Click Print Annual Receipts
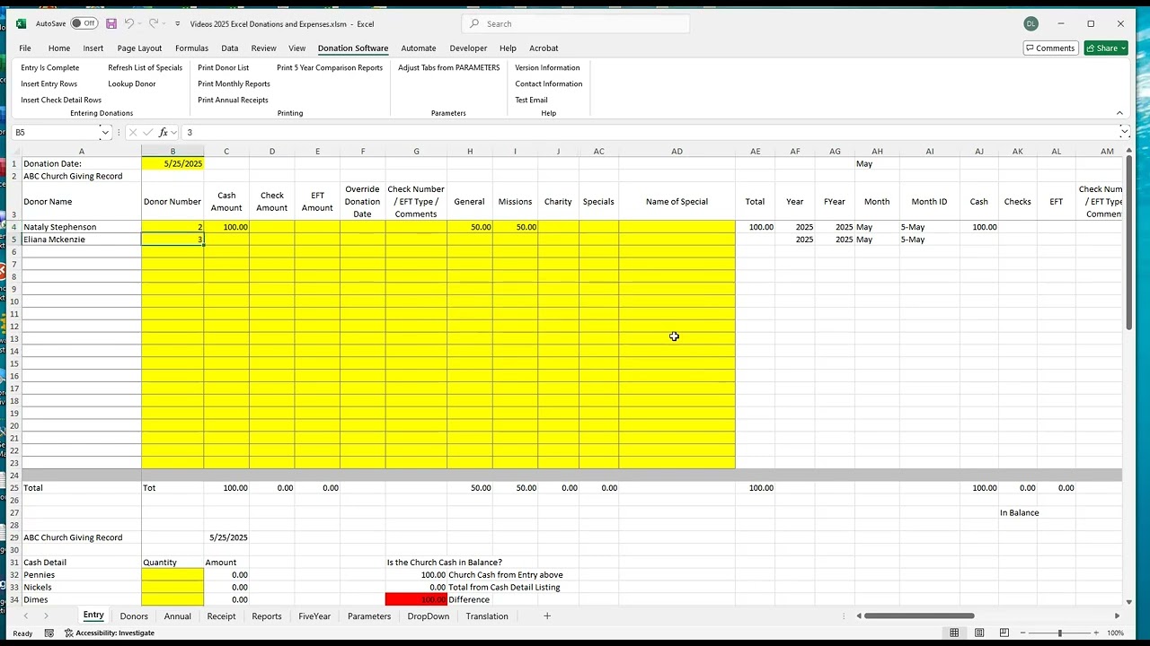Image resolution: width=1150 pixels, height=646 pixels. click(233, 100)
